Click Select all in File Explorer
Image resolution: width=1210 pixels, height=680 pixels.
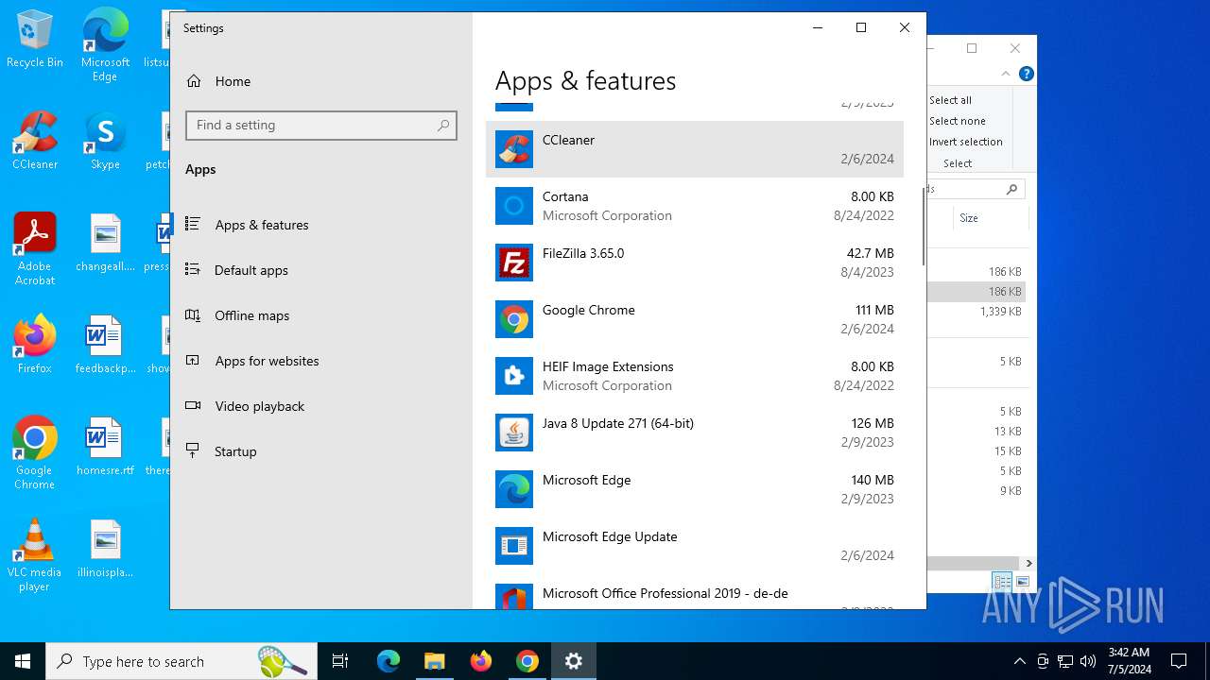coord(950,100)
